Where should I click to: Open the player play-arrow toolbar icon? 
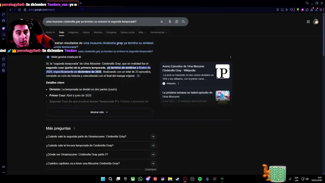287,10
